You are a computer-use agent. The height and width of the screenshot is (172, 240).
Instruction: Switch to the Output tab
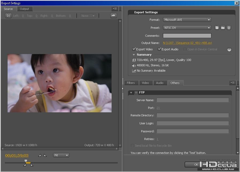24,9
